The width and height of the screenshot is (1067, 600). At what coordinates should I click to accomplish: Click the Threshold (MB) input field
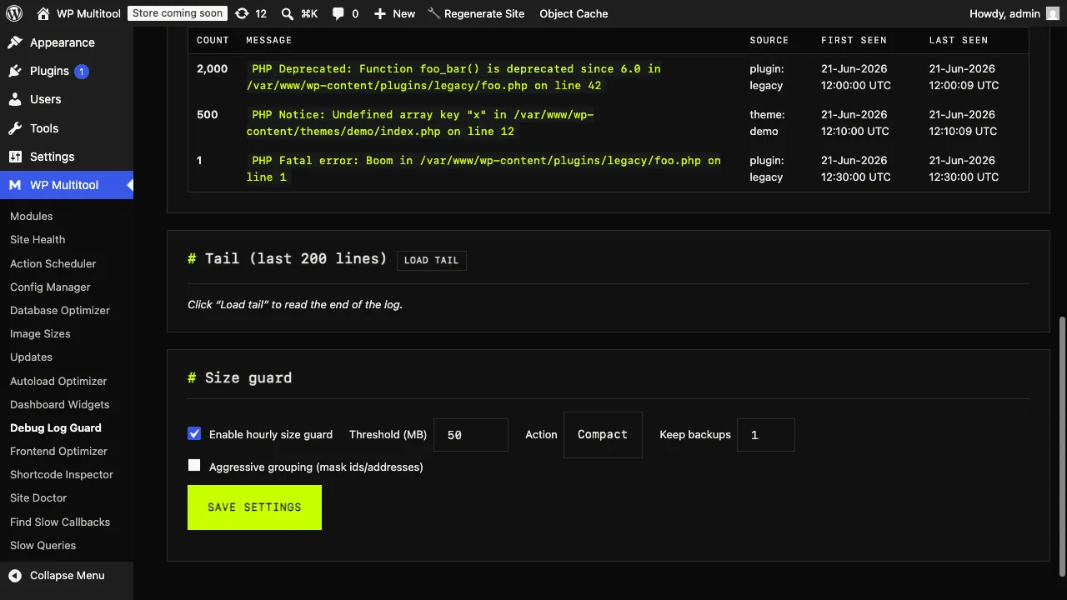tap(471, 435)
